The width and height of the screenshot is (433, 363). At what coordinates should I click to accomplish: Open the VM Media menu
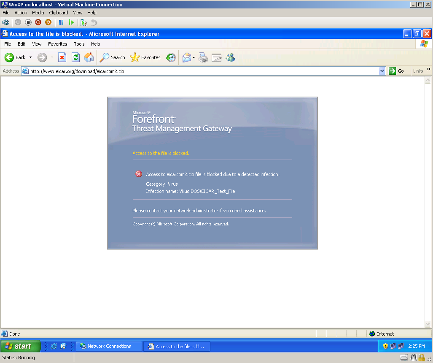38,13
